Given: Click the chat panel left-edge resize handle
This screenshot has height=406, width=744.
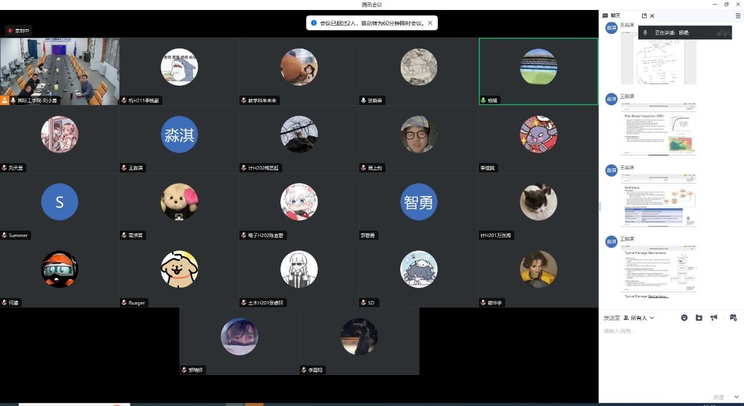Looking at the screenshot, I should 599,207.
